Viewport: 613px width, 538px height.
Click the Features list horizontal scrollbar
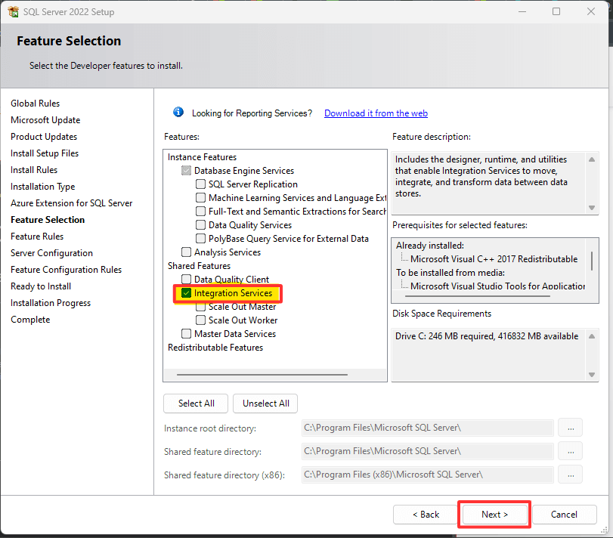tap(262, 375)
